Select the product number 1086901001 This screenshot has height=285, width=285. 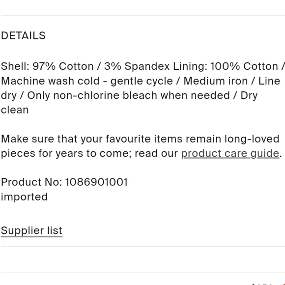tap(96, 182)
